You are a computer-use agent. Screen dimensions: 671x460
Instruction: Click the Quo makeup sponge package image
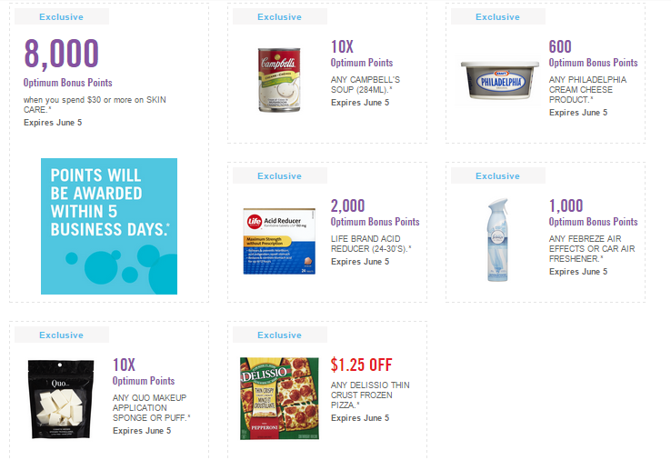(x=61, y=399)
